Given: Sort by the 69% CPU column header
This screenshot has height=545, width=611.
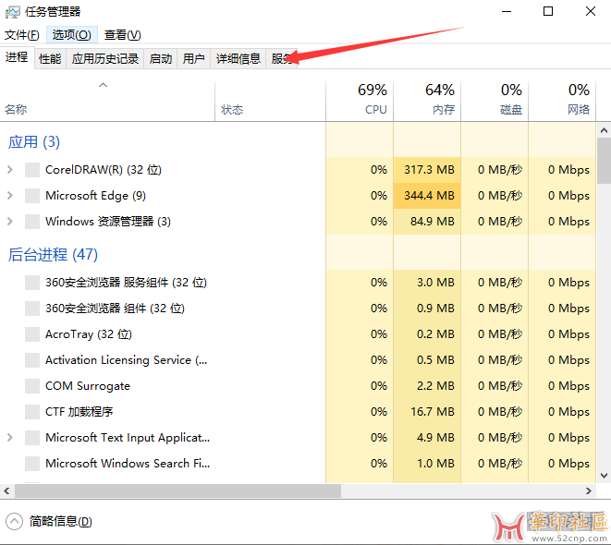Looking at the screenshot, I should tap(360, 102).
